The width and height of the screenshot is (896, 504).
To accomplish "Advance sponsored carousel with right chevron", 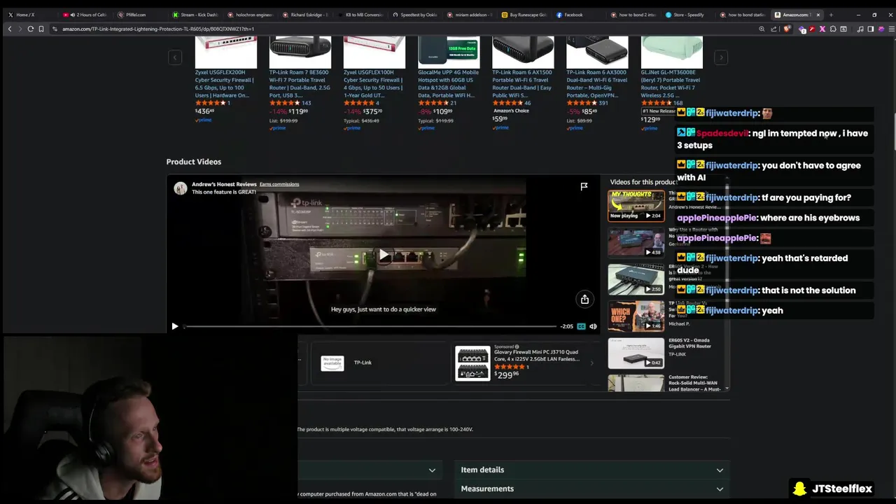I will (591, 363).
